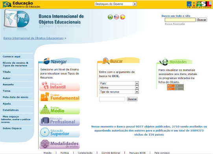
Task: Click the Buscar section heading
Action: coord(116,61)
